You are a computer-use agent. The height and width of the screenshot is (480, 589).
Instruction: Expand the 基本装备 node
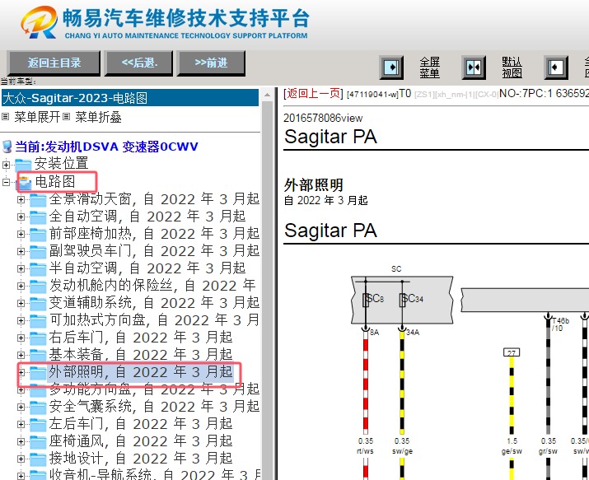21,355
